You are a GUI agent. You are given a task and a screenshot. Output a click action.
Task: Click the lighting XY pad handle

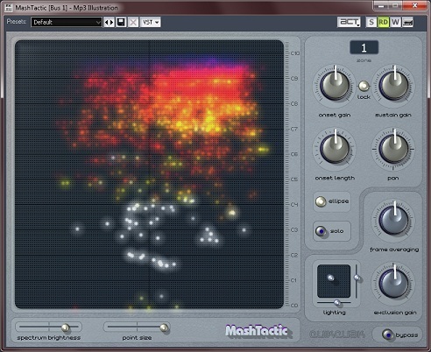pyautogui.click(x=330, y=278)
